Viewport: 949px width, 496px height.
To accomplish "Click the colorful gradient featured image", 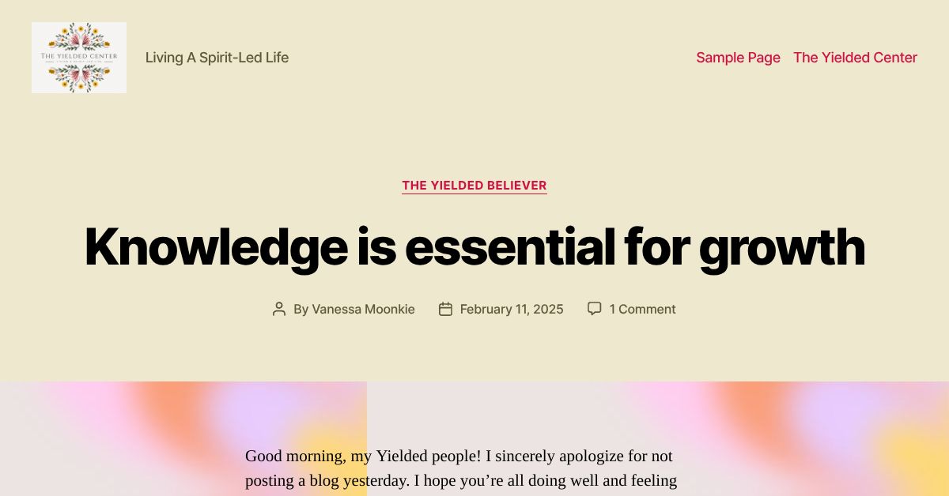I will pyautogui.click(x=475, y=411).
